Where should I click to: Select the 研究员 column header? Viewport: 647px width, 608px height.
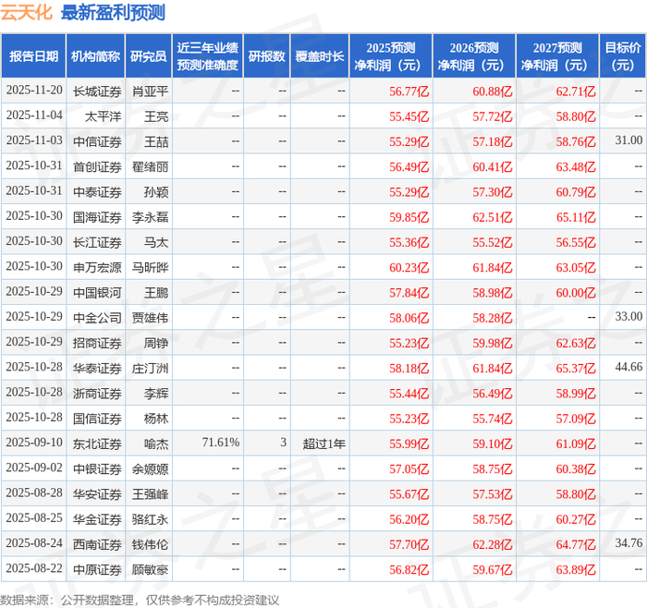(149, 56)
